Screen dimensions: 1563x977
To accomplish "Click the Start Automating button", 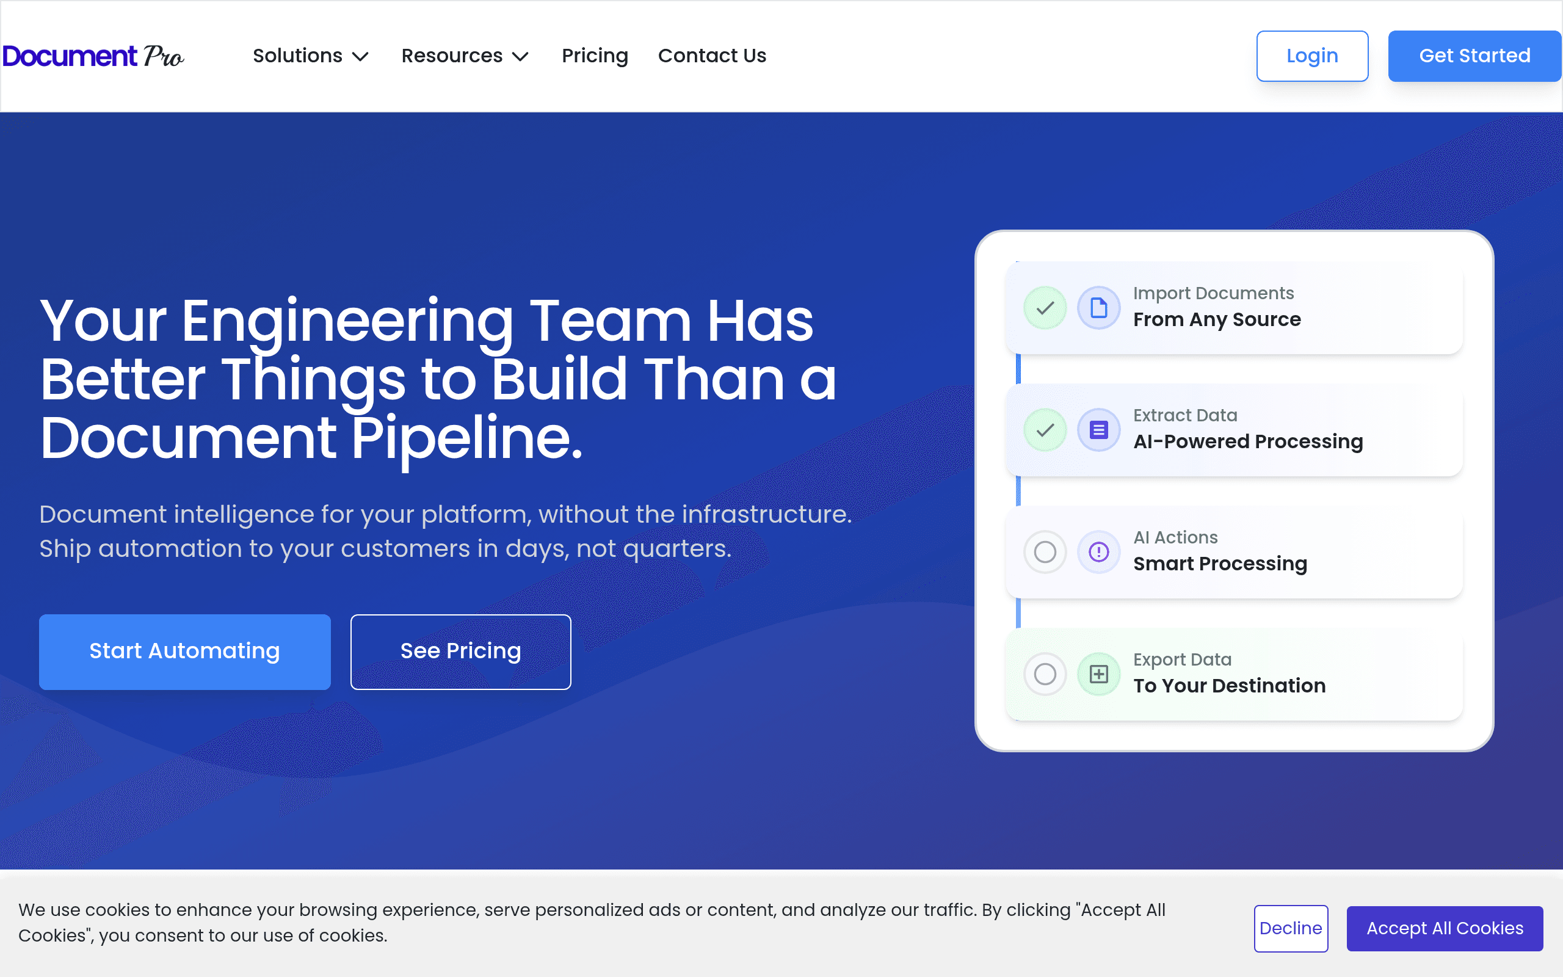I will (x=185, y=652).
